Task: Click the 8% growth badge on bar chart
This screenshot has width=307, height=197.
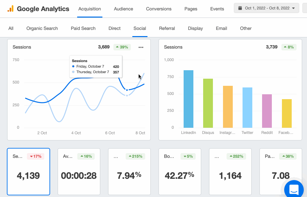Action: point(289,47)
